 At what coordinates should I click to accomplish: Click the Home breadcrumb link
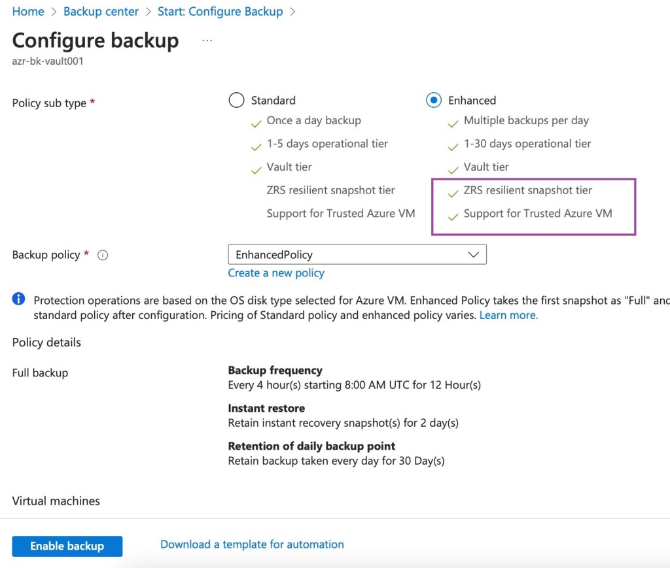28,12
